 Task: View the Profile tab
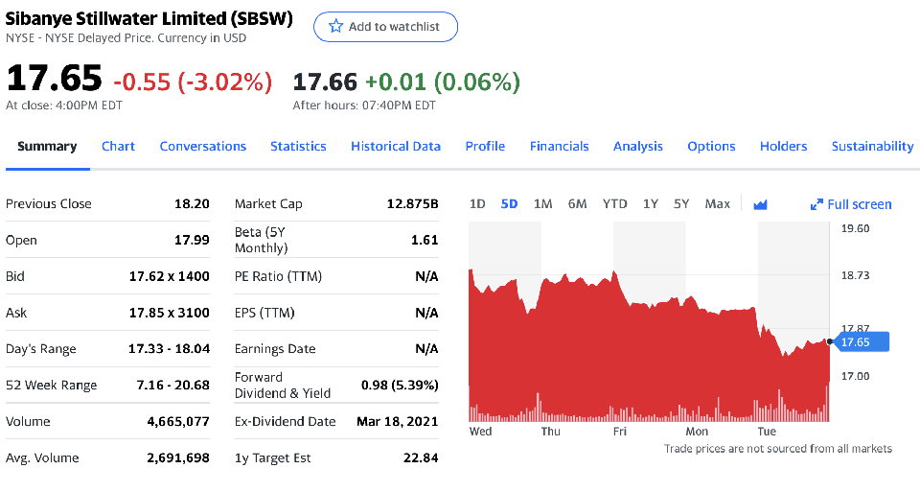(485, 146)
